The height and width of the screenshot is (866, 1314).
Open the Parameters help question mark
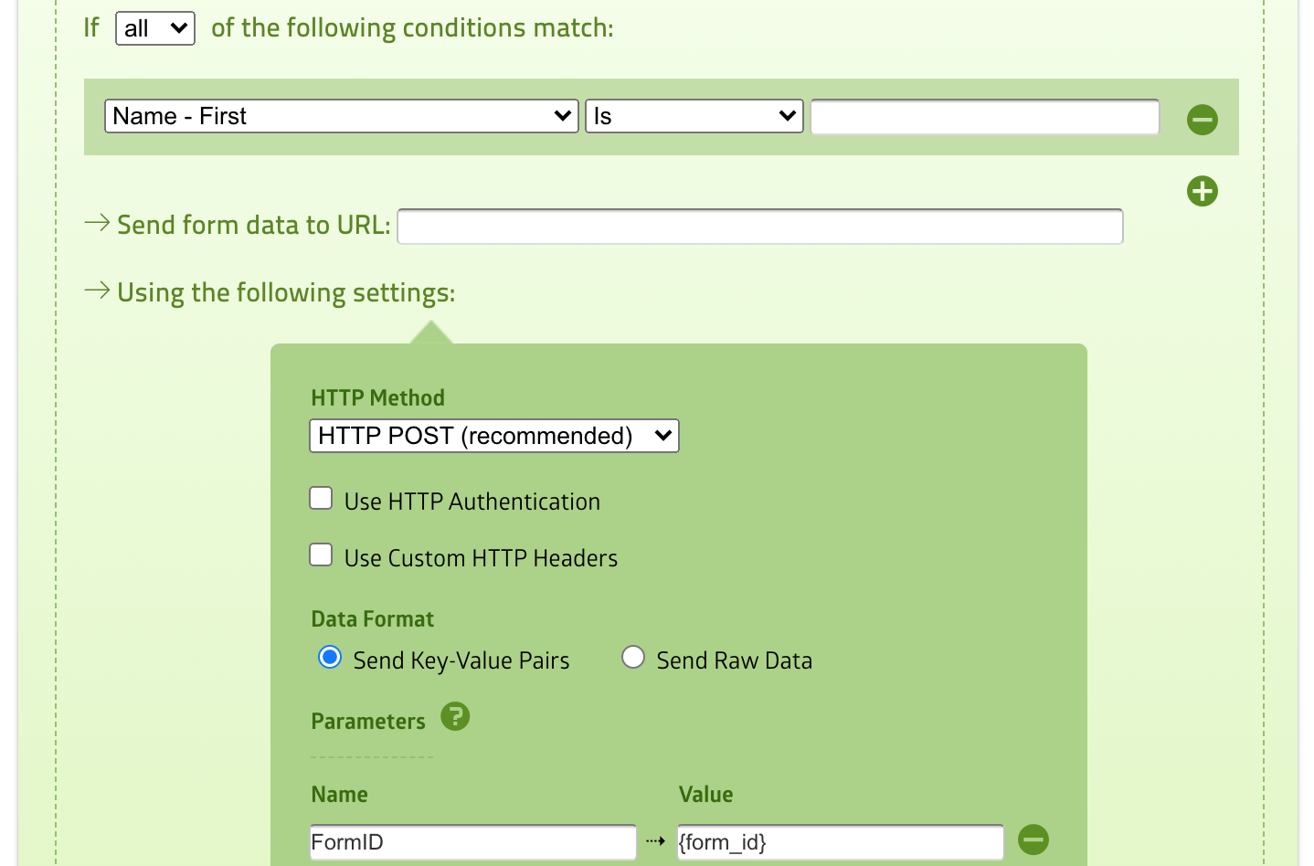point(455,717)
